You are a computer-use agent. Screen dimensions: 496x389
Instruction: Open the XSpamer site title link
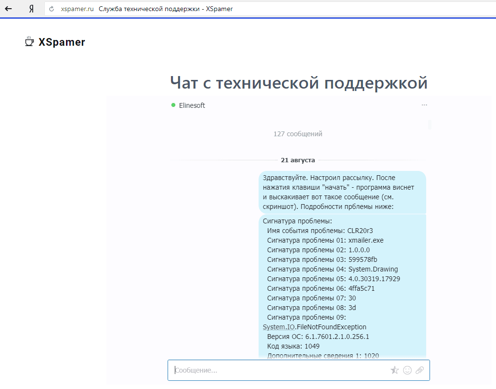[62, 42]
